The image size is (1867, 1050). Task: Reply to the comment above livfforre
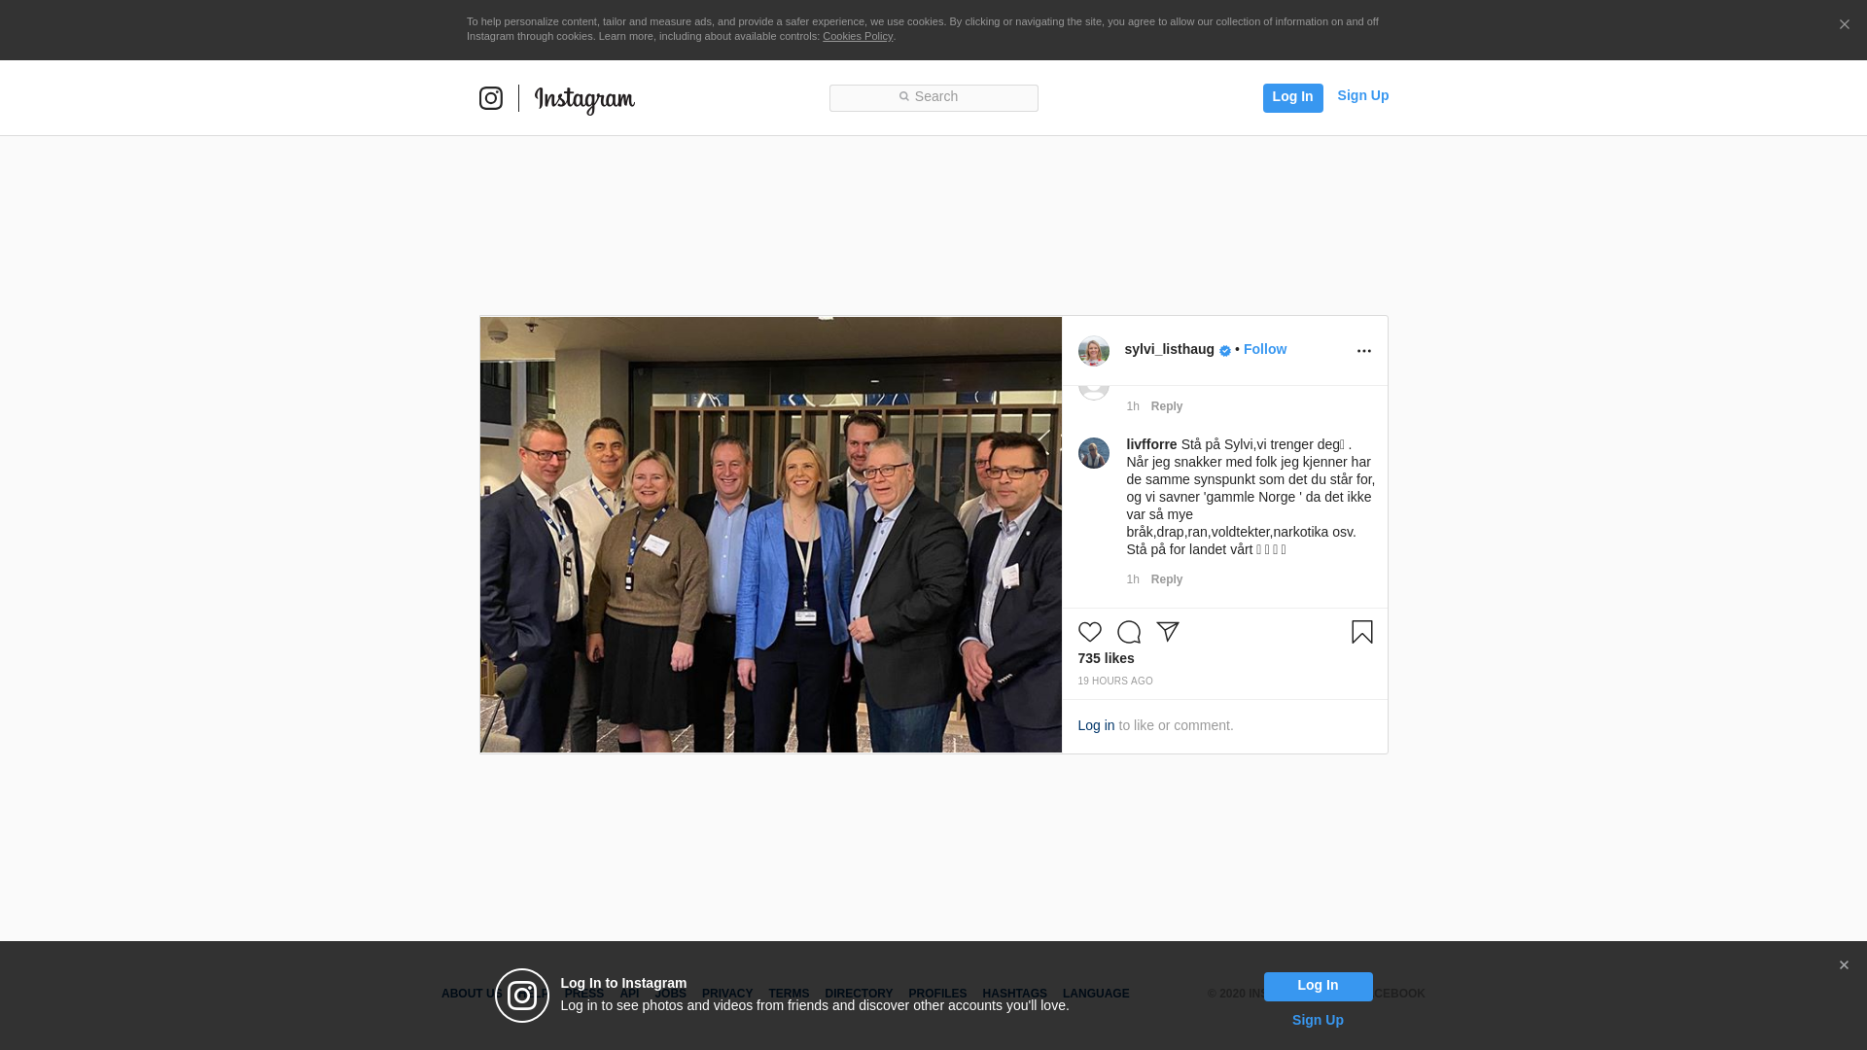pyautogui.click(x=1167, y=406)
